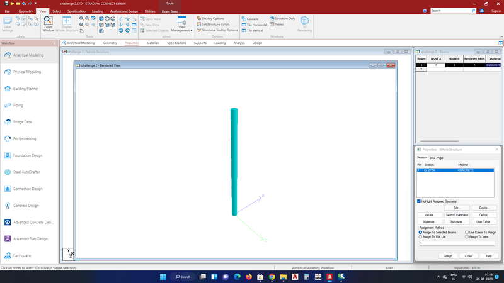
Task: Click Set Structure Colors
Action: (x=215, y=25)
